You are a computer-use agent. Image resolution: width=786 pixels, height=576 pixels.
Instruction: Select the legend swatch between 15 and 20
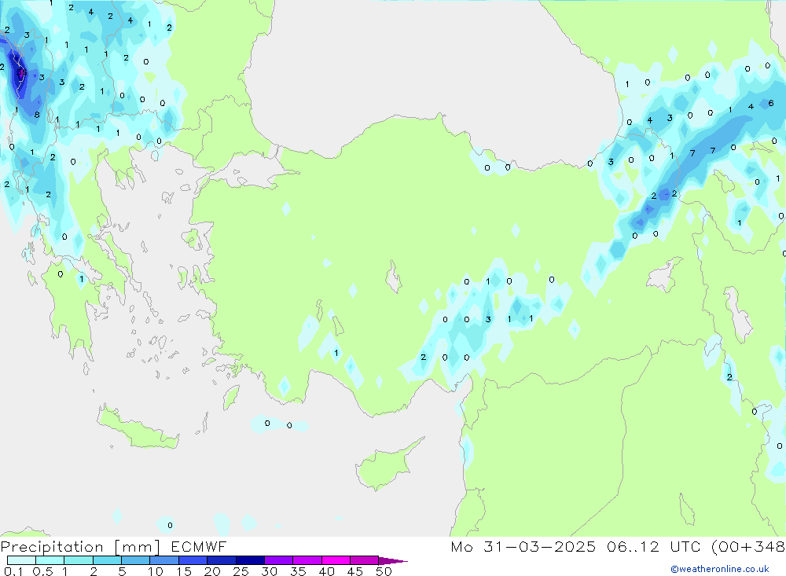[x=193, y=560]
